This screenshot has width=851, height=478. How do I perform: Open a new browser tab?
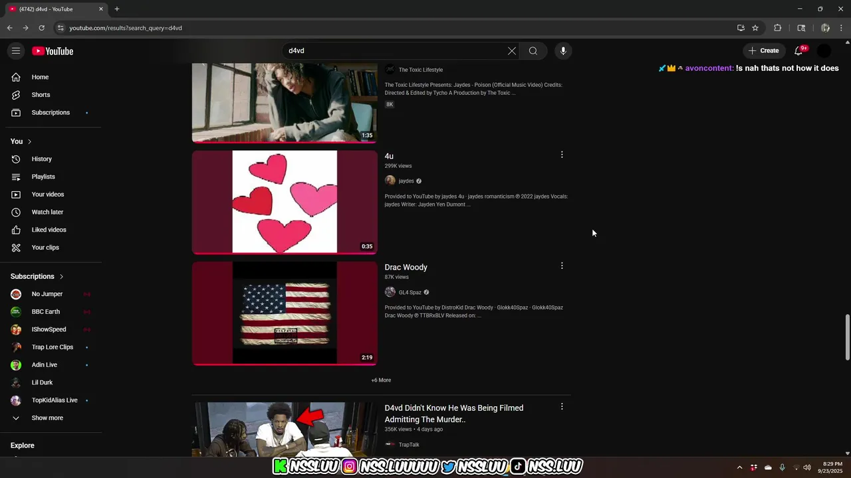[117, 9]
